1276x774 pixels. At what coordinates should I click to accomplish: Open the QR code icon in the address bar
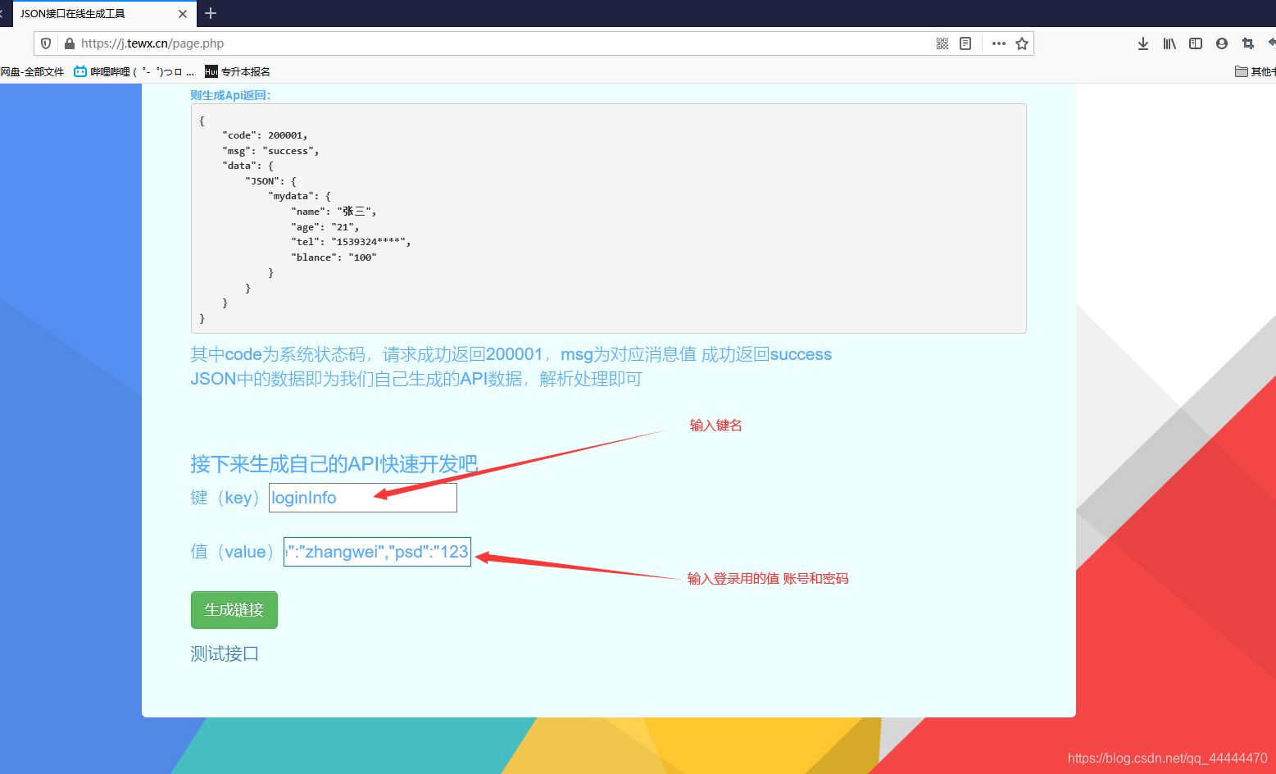click(x=942, y=43)
